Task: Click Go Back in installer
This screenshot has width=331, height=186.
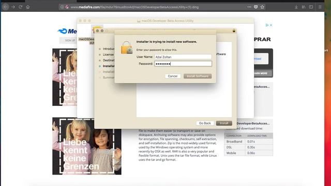Action: point(205,123)
